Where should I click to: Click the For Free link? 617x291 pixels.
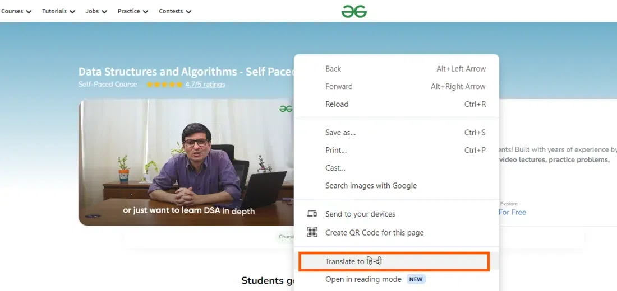[x=512, y=212]
